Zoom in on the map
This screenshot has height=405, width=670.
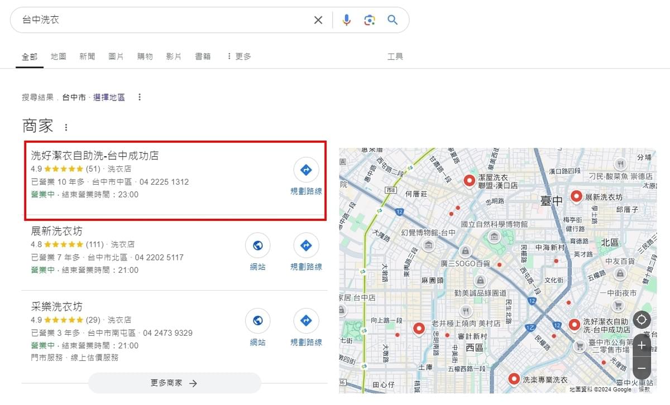[642, 346]
